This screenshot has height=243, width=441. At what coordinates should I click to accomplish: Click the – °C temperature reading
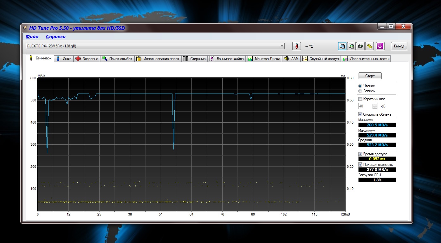(x=309, y=46)
